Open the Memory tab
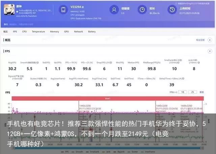 [55, 31]
